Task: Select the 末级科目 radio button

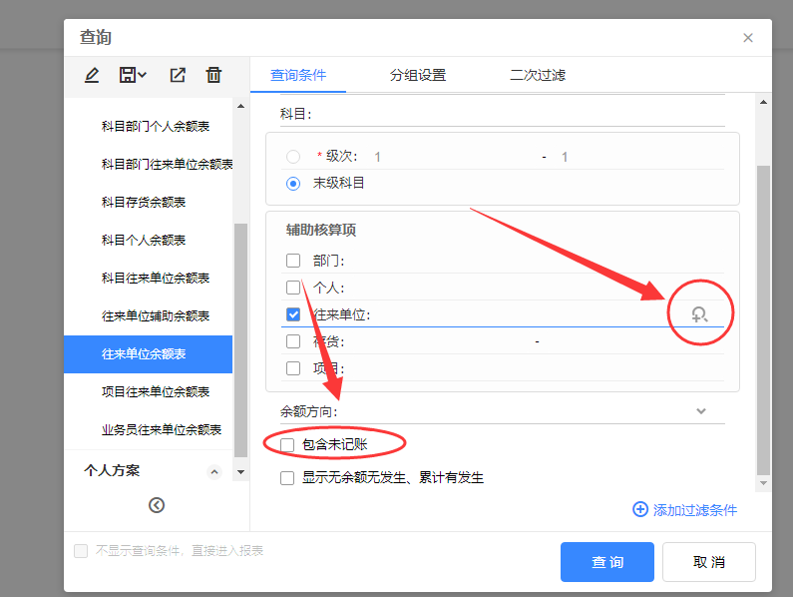Action: (x=293, y=184)
